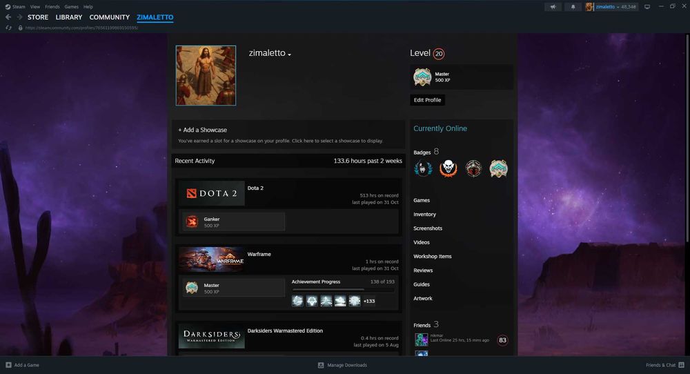Click the Add a Game plus icon
Viewport: 690px width, 374px height.
(8, 365)
